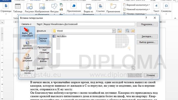This screenshot has width=178, height=100.
Task: Switch to Просмотренные страницы list
Action: tap(44, 50)
